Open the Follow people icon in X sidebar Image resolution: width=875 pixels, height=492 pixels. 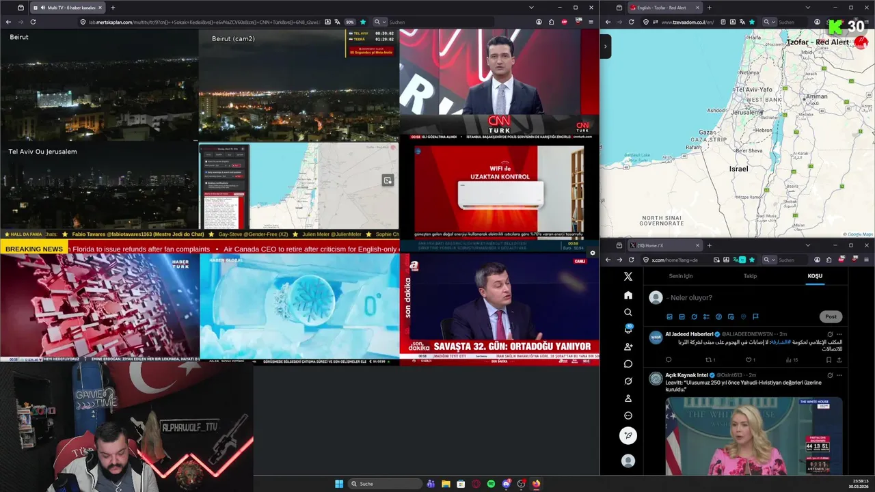(628, 346)
